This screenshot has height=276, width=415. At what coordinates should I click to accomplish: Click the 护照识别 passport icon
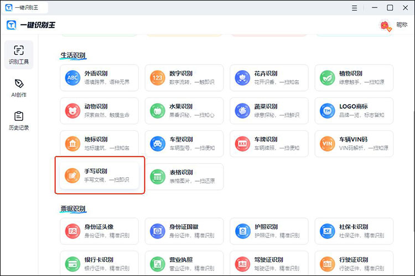(242, 231)
